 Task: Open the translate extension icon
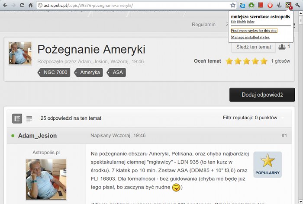242,6
